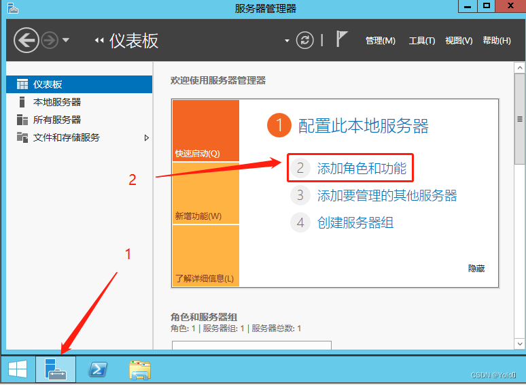The height and width of the screenshot is (385, 526).
Task: Click the 仪表板 grid icon
Action: pos(22,84)
